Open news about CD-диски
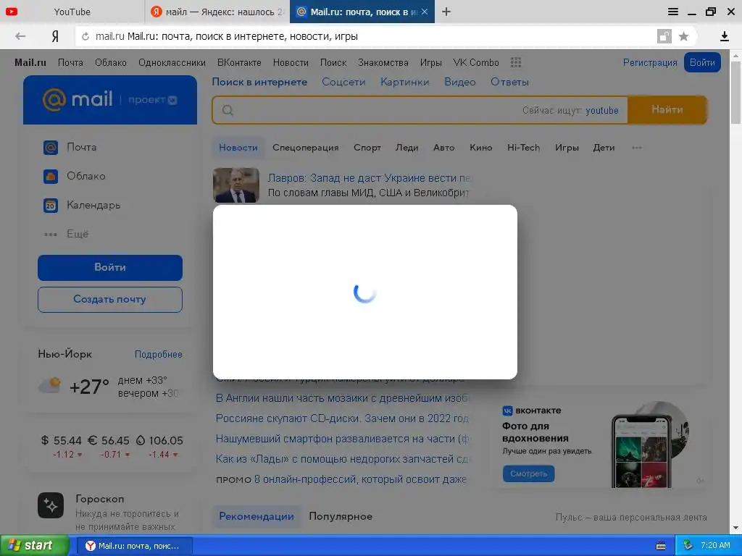The height and width of the screenshot is (556, 742). coord(342,418)
